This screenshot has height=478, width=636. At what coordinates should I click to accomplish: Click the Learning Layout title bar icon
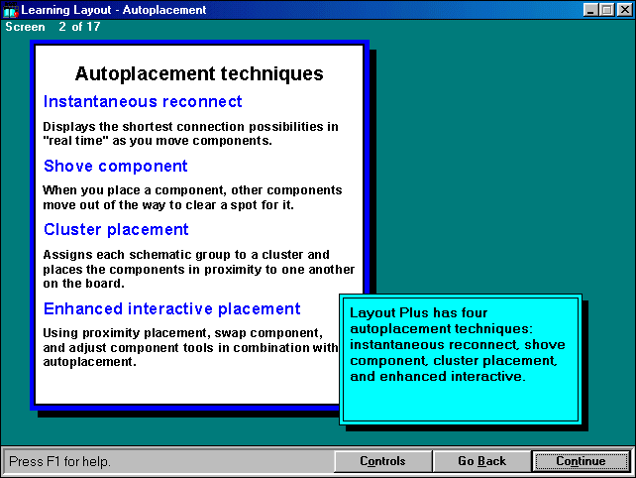click(11, 10)
